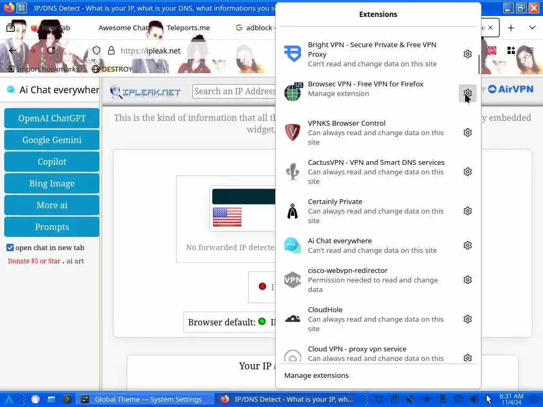The height and width of the screenshot is (407, 543).
Task: Open settings gear for Bright VPN extension
Action: [x=468, y=54]
